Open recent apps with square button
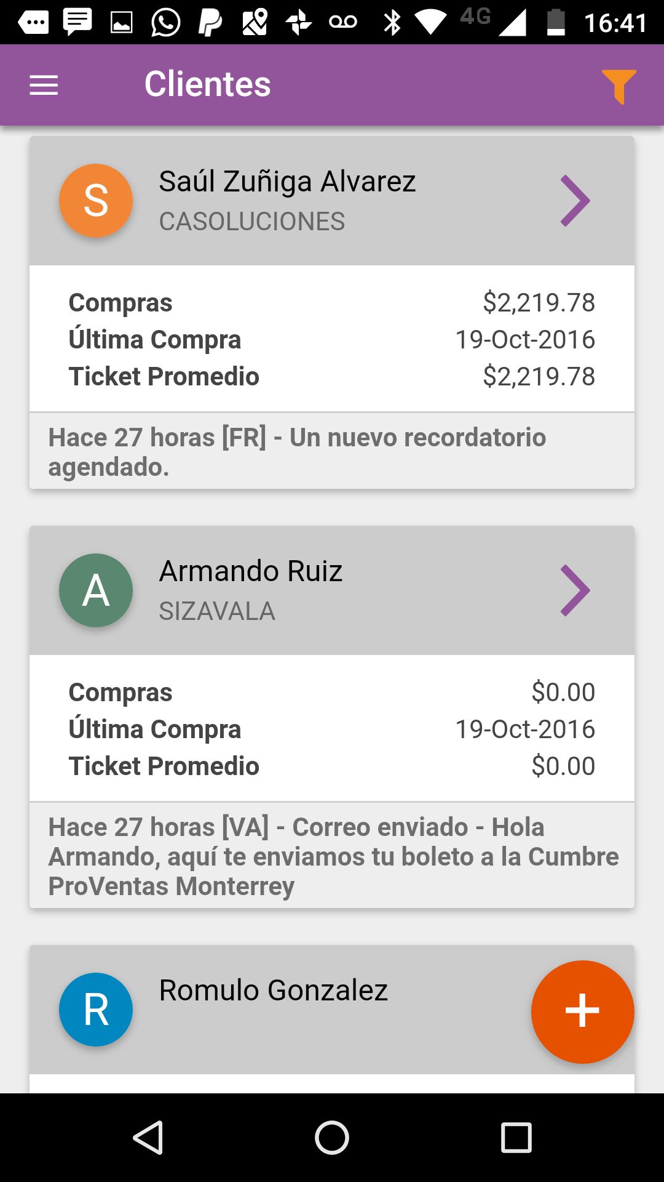 point(516,1137)
